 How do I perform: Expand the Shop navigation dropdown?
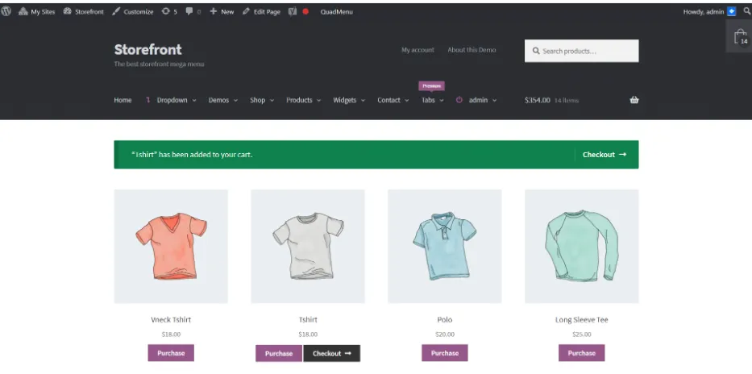click(x=262, y=100)
